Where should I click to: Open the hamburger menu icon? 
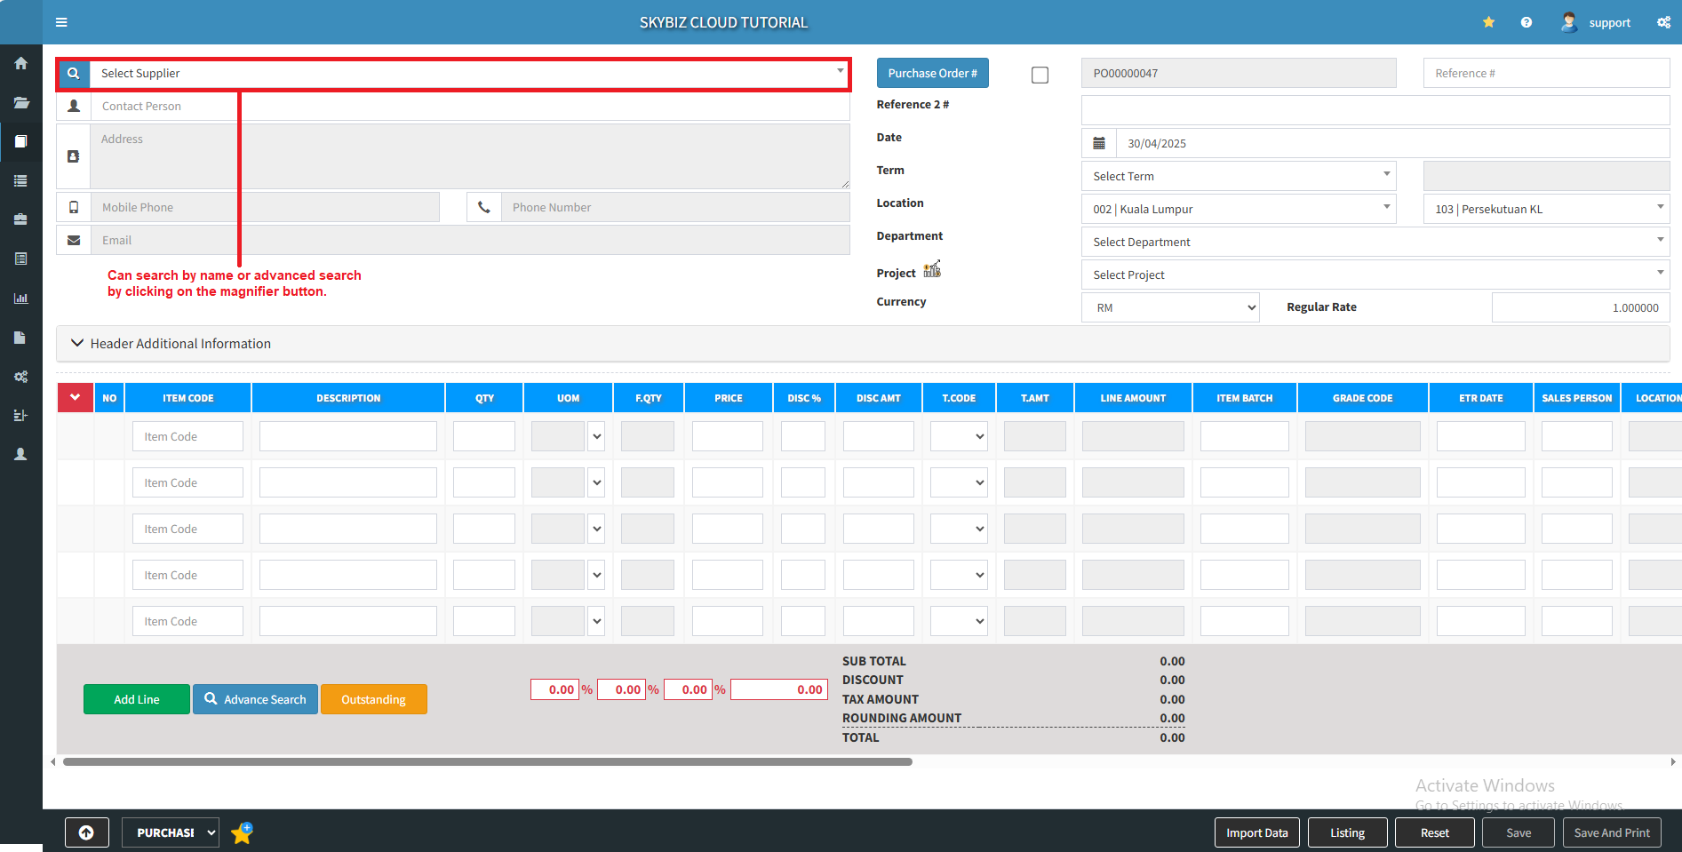point(61,22)
